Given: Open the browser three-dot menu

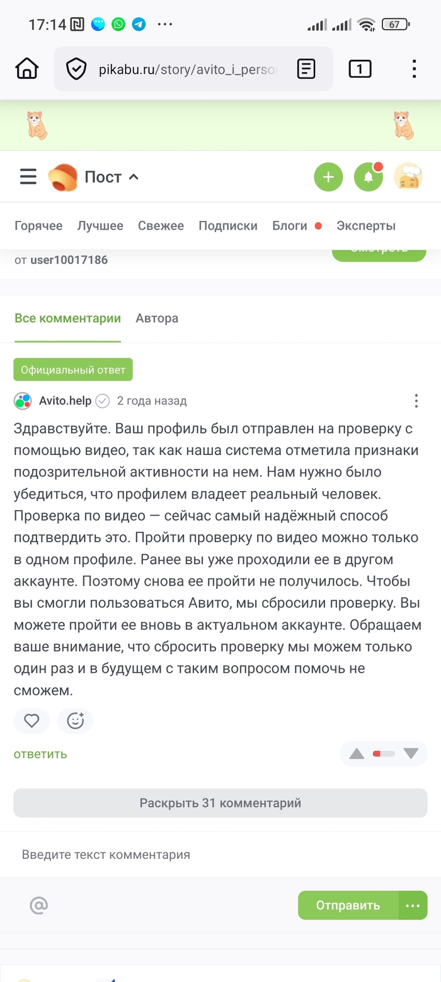Looking at the screenshot, I should [414, 68].
